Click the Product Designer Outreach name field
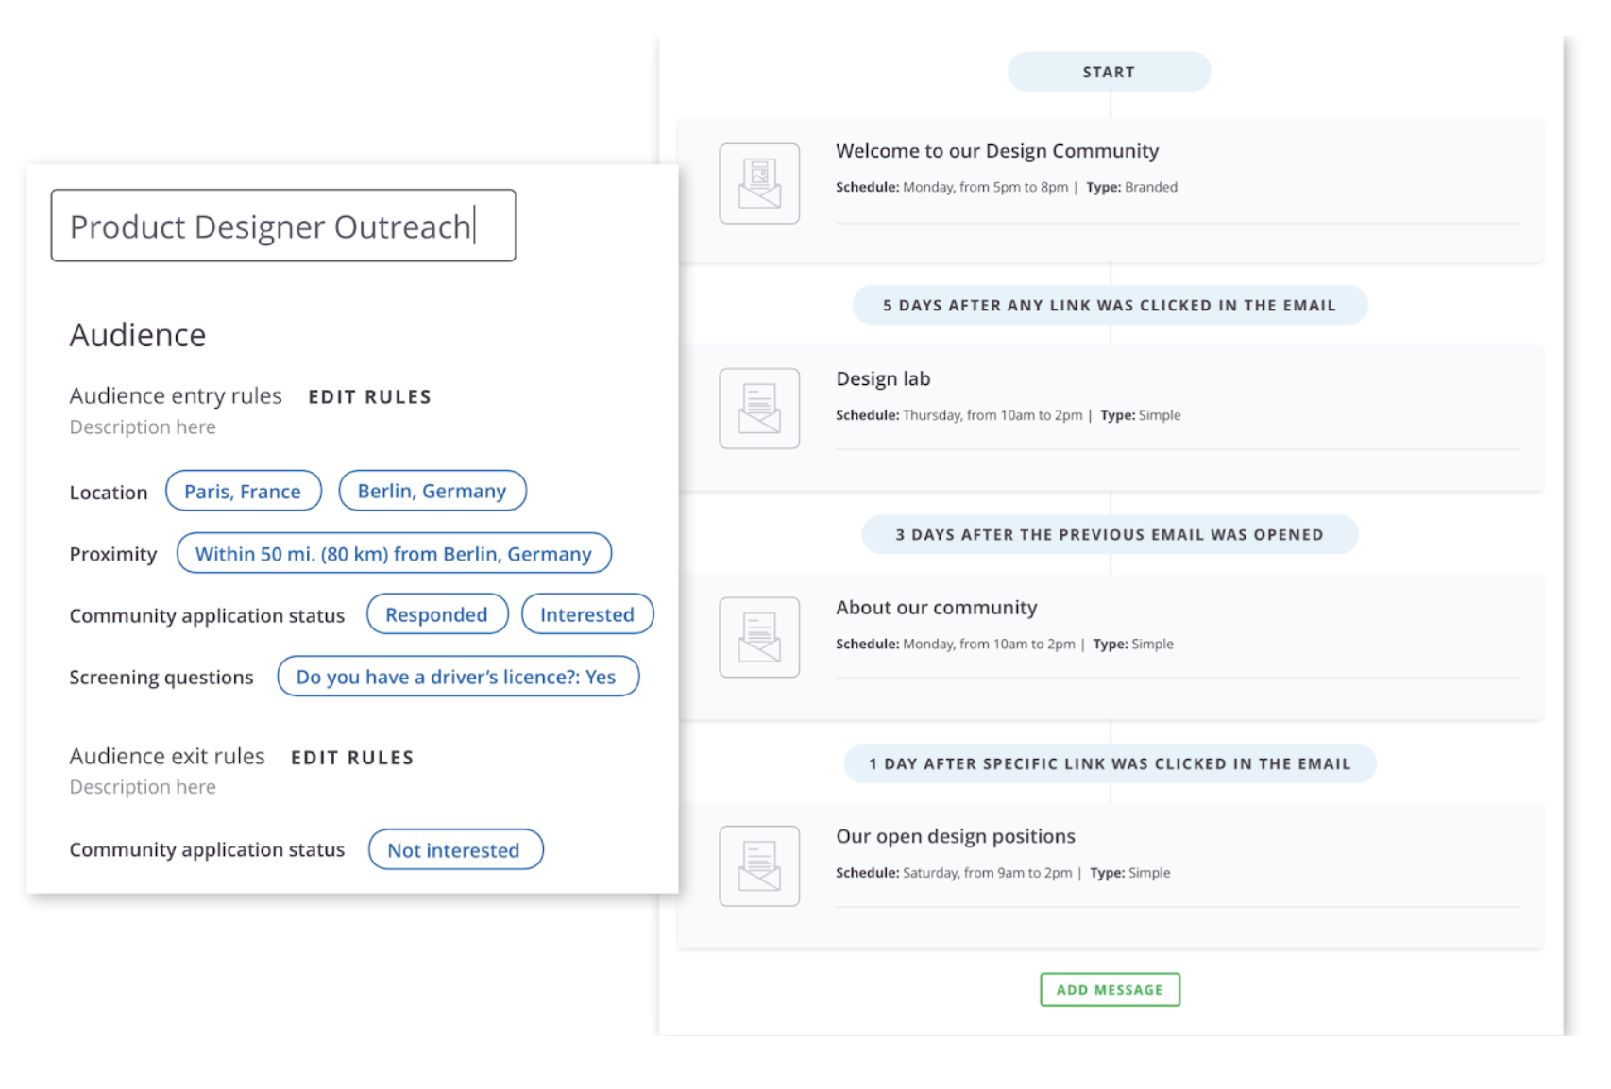The width and height of the screenshot is (1611, 1089). click(x=283, y=226)
